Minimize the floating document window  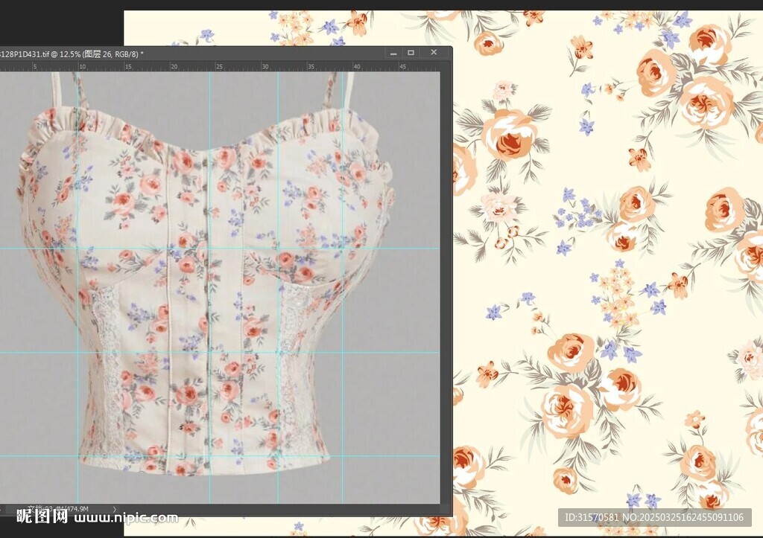[x=393, y=53]
